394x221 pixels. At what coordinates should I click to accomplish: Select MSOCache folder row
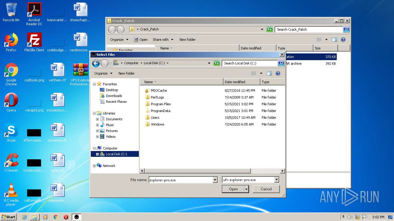point(212,91)
